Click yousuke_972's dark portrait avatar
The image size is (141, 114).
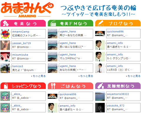tap(100, 108)
